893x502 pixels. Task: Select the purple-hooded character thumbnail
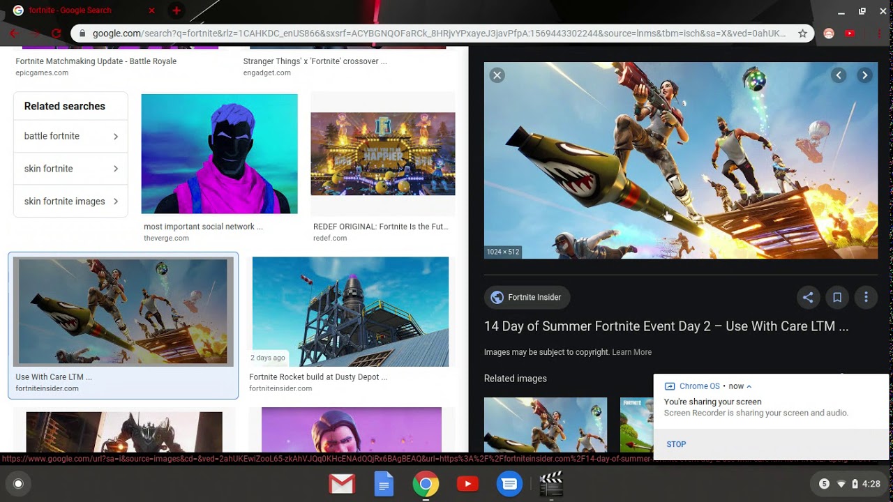point(219,154)
